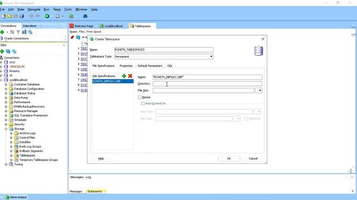357x200 pixels.
Task: Click the Redo Log Groups node icon
Action: point(16,147)
